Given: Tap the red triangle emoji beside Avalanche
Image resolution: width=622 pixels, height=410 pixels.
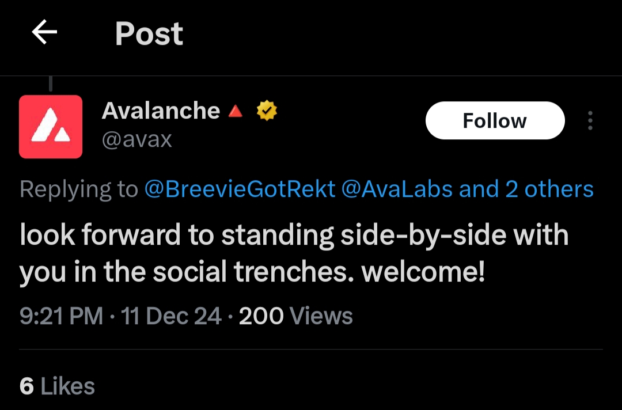Looking at the screenshot, I should coord(235,111).
